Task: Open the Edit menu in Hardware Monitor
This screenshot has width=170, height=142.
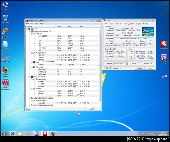Action: [x=32, y=24]
